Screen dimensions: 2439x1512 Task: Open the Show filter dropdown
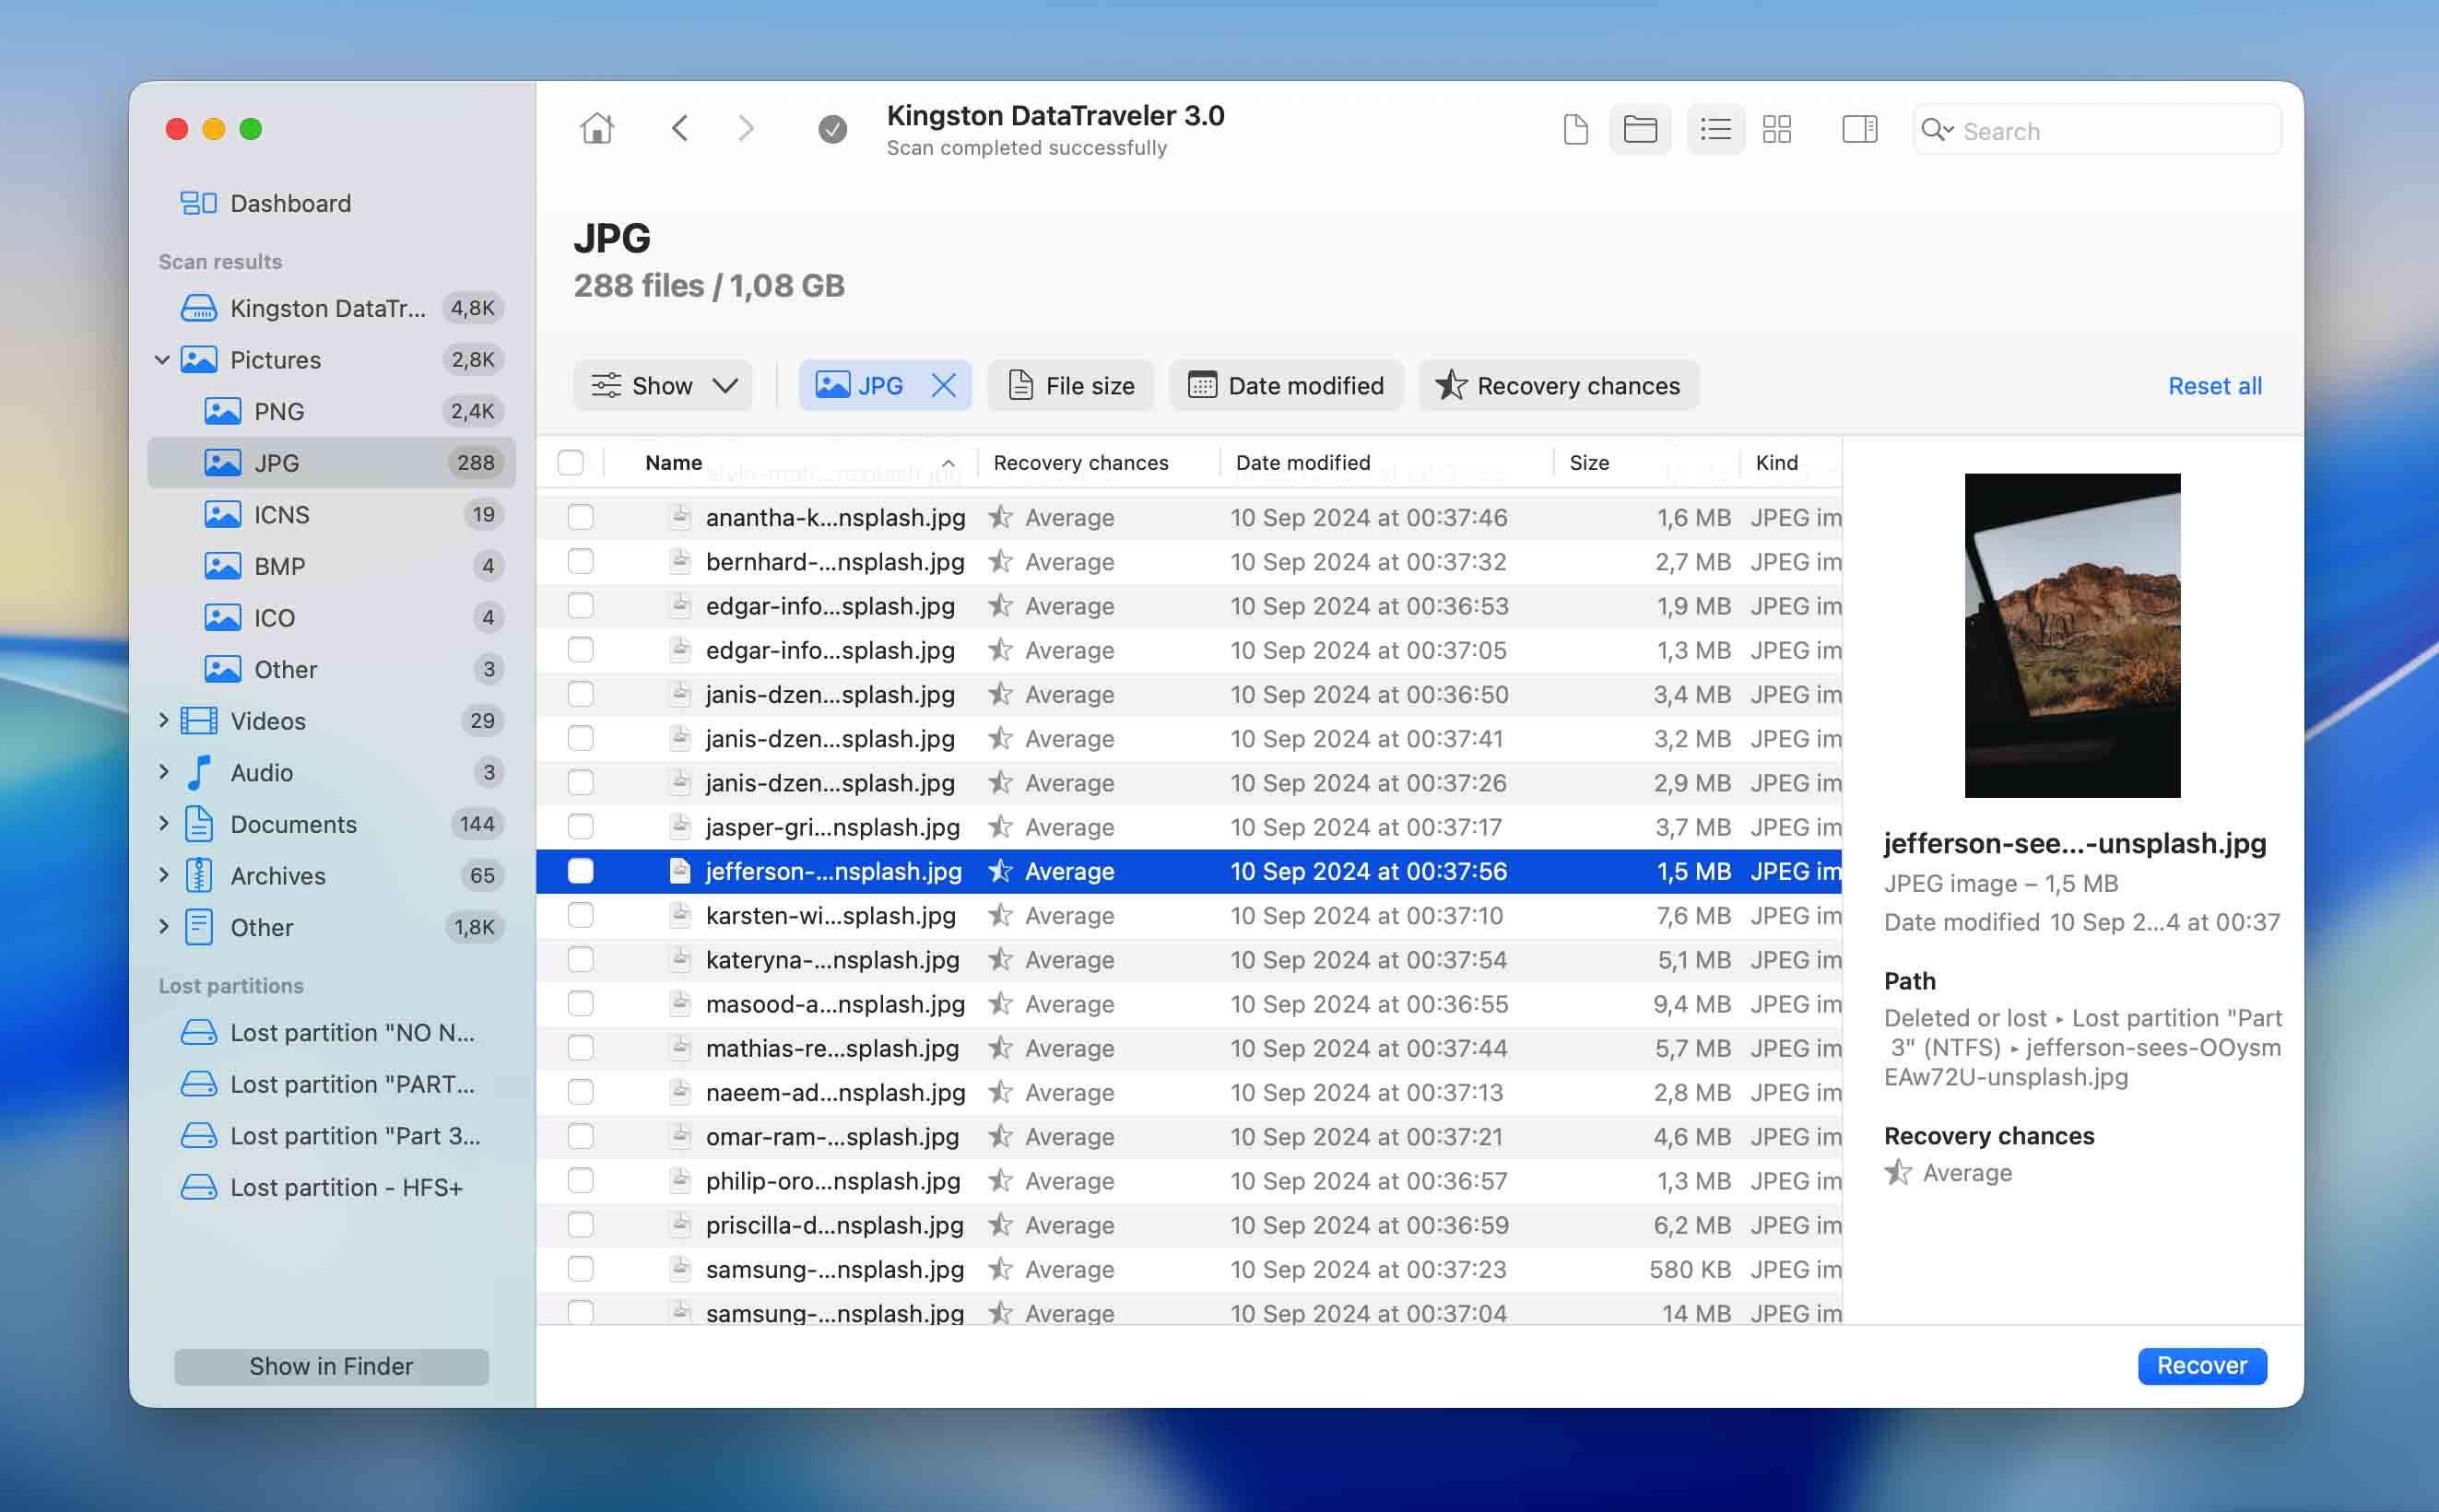[x=664, y=385]
